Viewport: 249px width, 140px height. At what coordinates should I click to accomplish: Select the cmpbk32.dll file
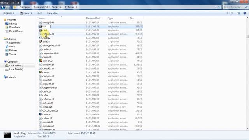[48, 68]
